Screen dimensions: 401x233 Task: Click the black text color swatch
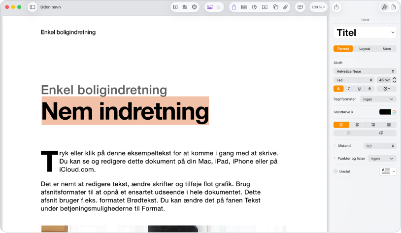385,112
